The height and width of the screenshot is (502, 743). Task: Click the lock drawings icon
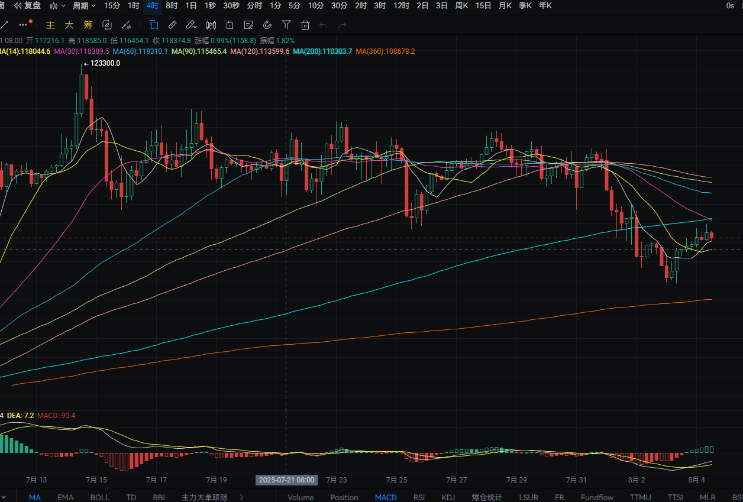pos(230,25)
